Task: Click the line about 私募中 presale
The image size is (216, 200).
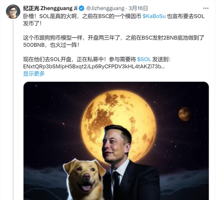Action: 97,59
